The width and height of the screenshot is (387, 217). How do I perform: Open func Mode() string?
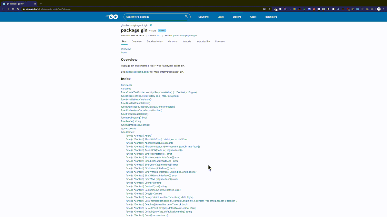(131, 121)
